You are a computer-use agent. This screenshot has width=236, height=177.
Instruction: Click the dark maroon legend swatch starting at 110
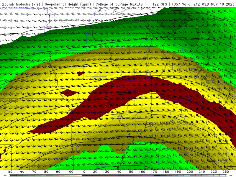pyautogui.click(x=85, y=176)
